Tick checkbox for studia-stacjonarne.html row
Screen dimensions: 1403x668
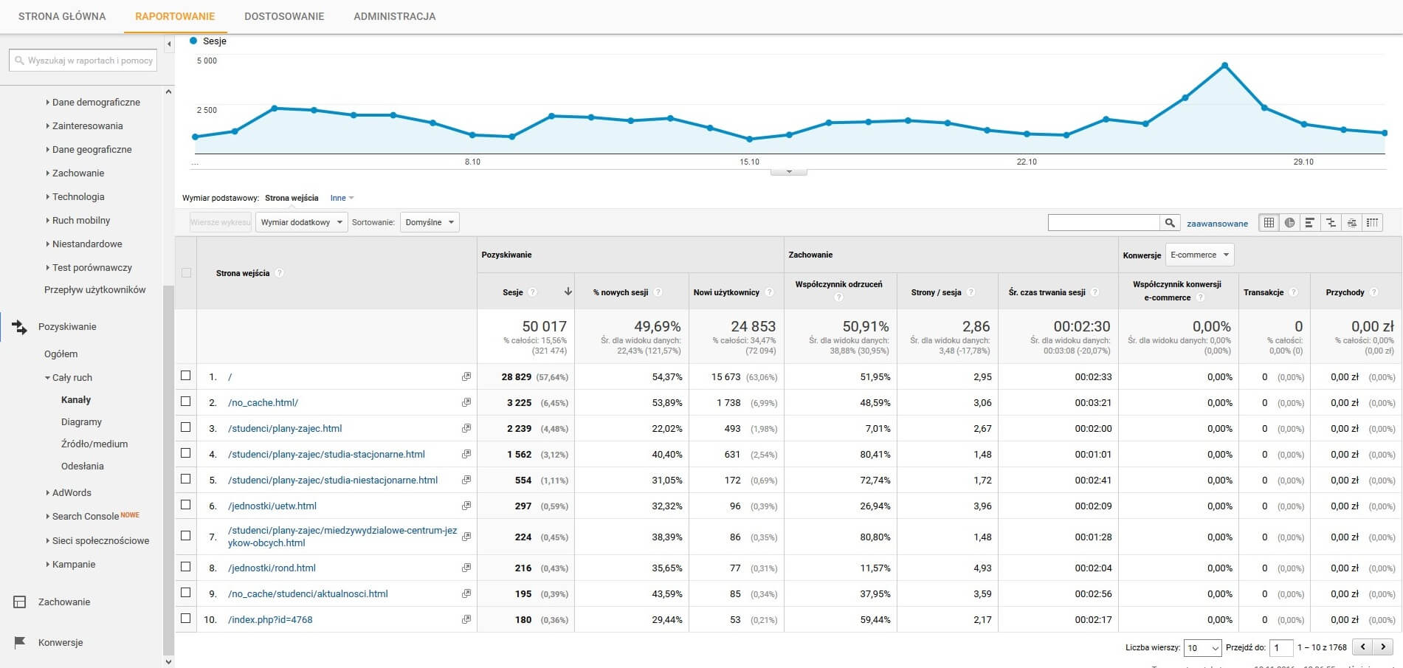[x=186, y=453]
